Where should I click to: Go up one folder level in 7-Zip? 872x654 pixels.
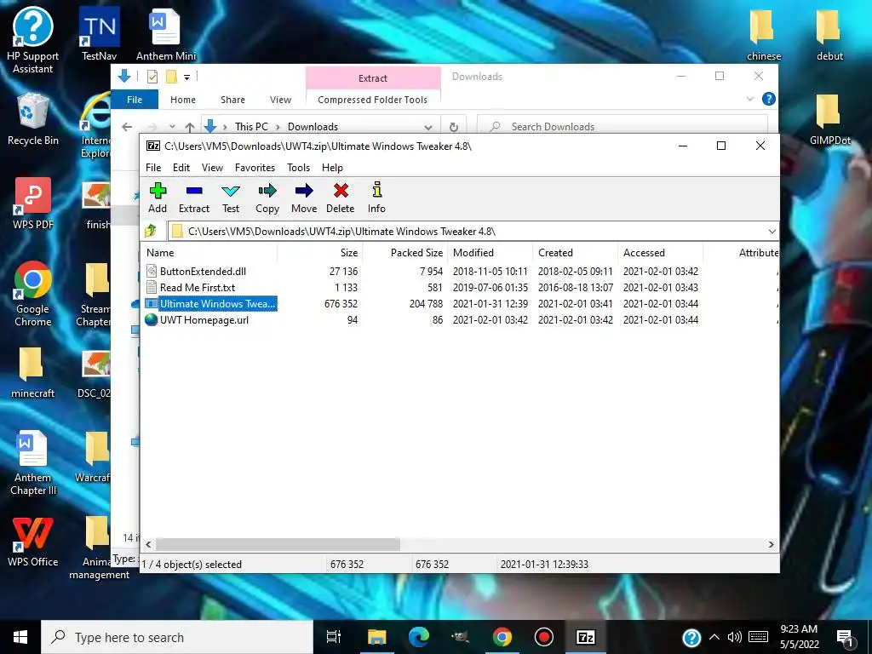click(x=150, y=231)
